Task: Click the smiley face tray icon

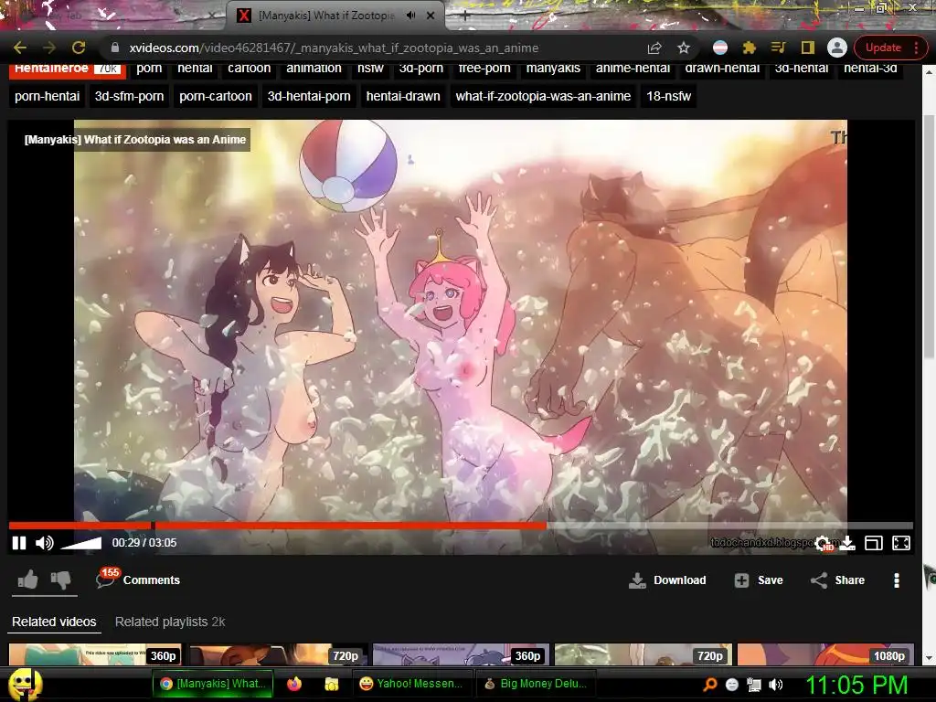Action: (732, 685)
